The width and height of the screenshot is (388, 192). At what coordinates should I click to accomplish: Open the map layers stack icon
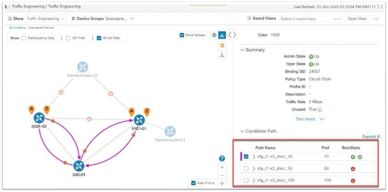(x=222, y=45)
